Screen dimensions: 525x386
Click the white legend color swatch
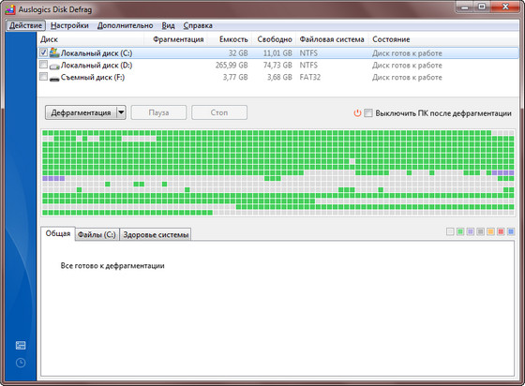(450, 231)
